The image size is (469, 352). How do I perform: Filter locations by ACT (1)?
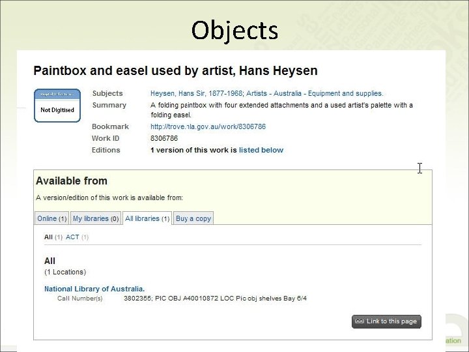pyautogui.click(x=77, y=237)
